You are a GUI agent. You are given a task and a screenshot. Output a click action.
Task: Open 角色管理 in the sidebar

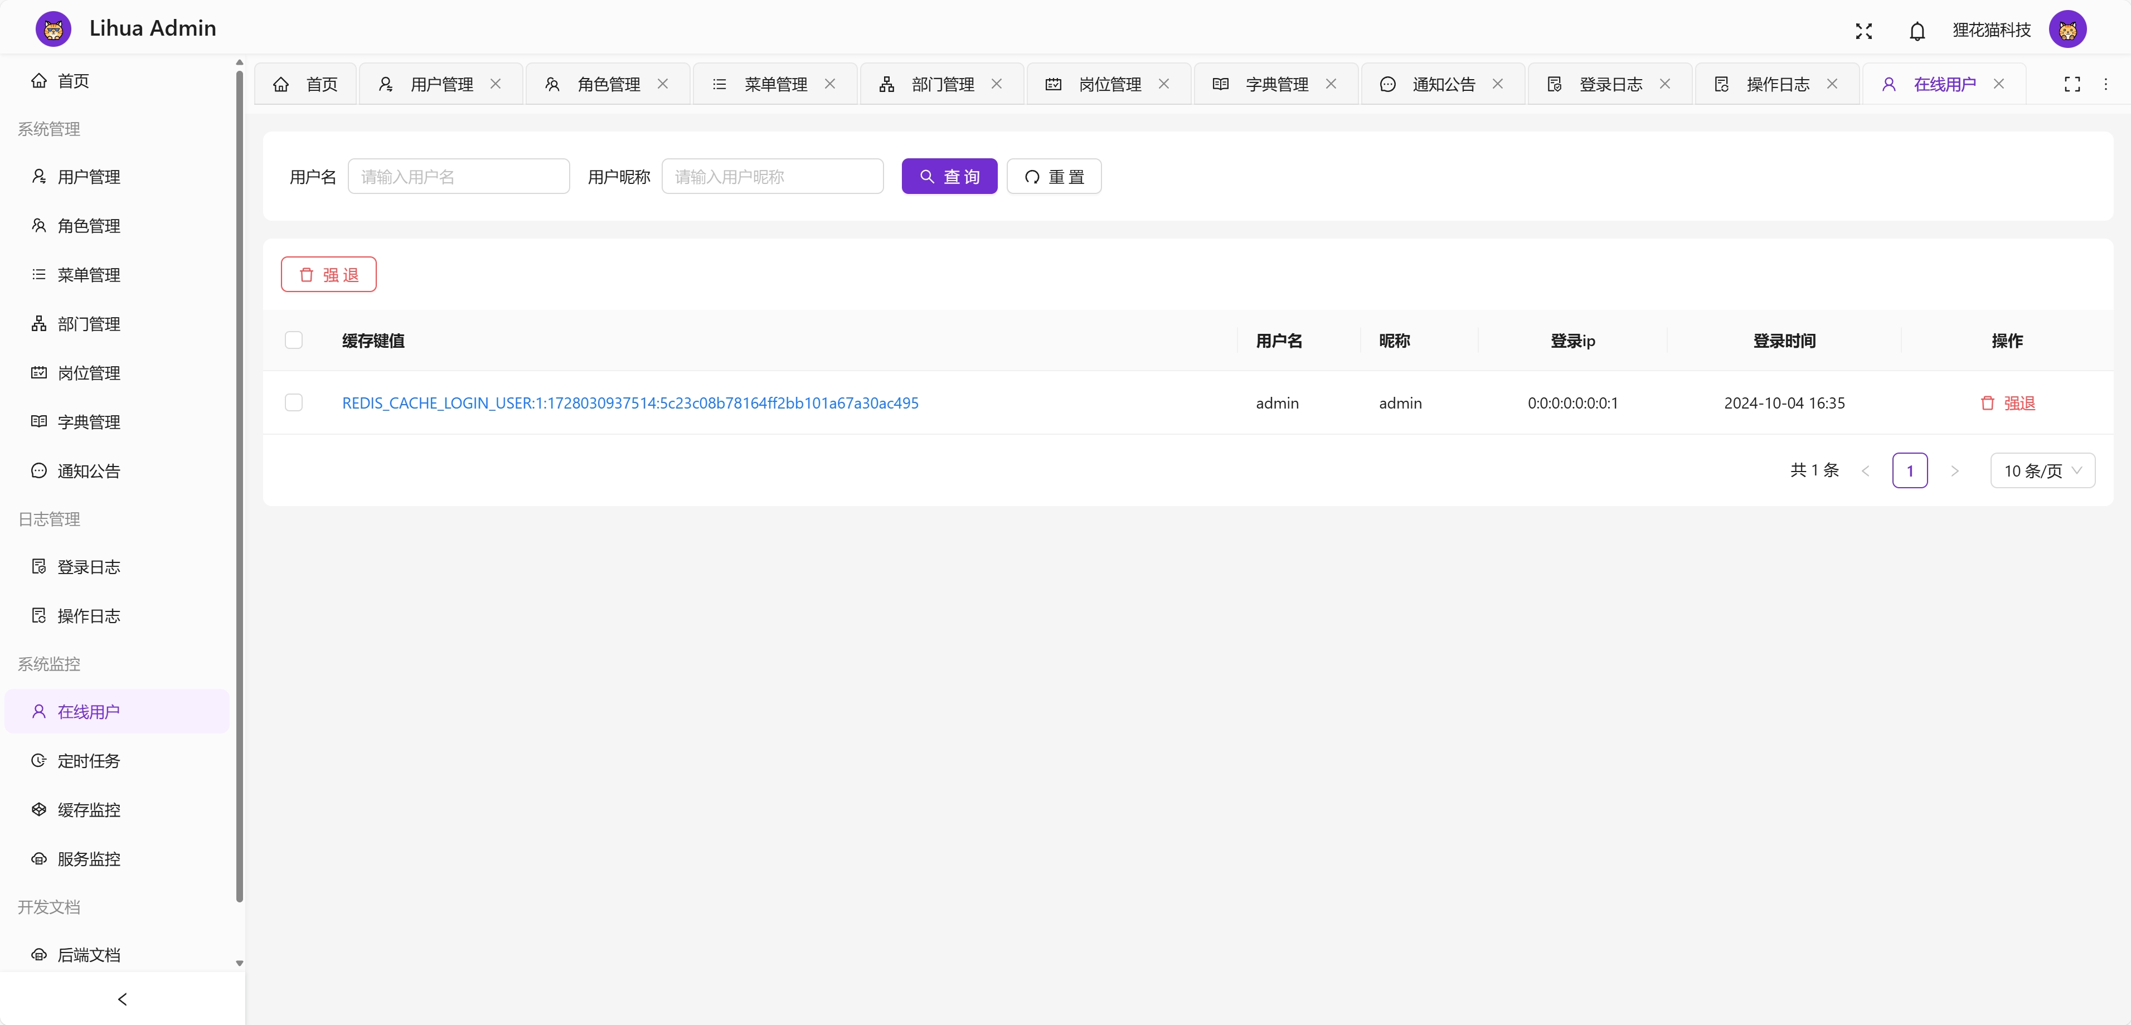[x=116, y=225]
